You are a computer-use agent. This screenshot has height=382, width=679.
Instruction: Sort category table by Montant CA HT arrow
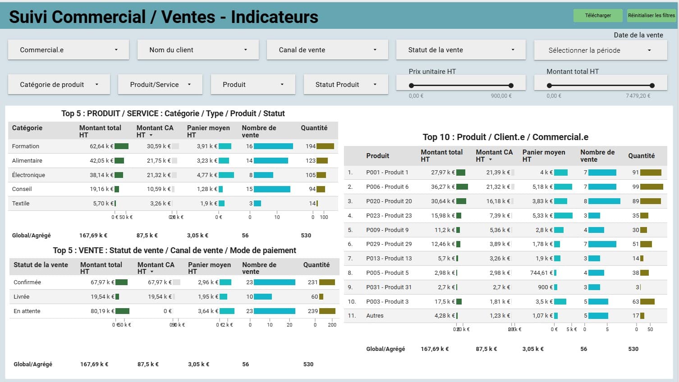point(151,135)
